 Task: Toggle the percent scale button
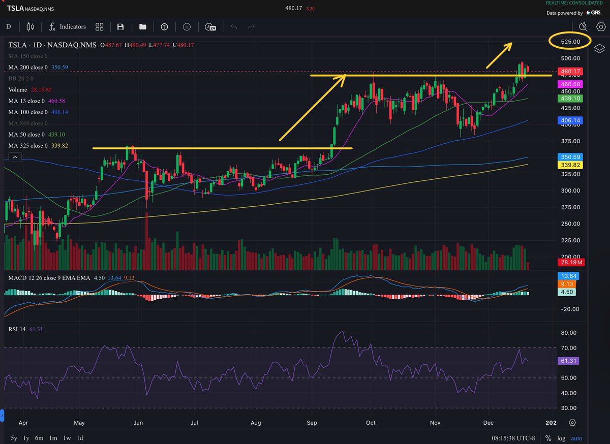(x=548, y=438)
